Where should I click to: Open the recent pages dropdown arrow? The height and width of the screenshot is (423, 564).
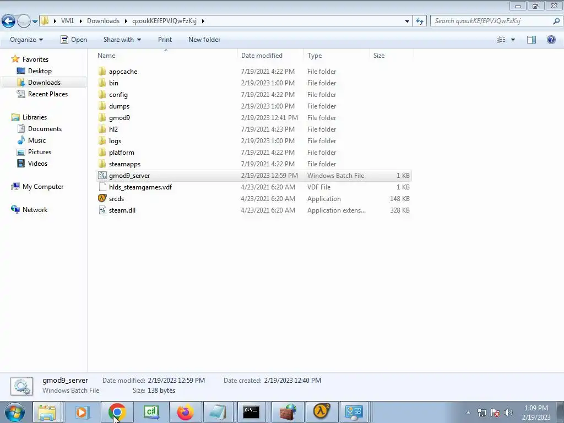35,21
